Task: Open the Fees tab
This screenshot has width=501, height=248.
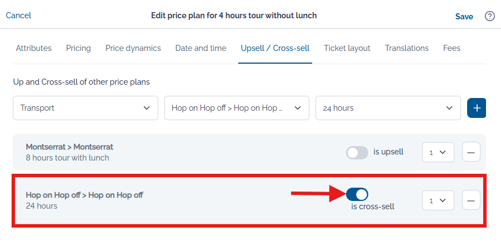Action: pos(452,48)
